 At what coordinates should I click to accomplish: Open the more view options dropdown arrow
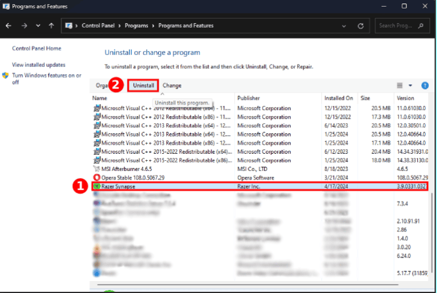(x=410, y=86)
